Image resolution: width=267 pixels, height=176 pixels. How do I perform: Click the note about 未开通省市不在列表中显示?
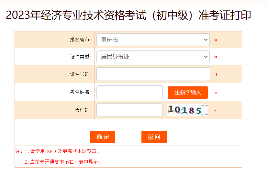(x=63, y=162)
